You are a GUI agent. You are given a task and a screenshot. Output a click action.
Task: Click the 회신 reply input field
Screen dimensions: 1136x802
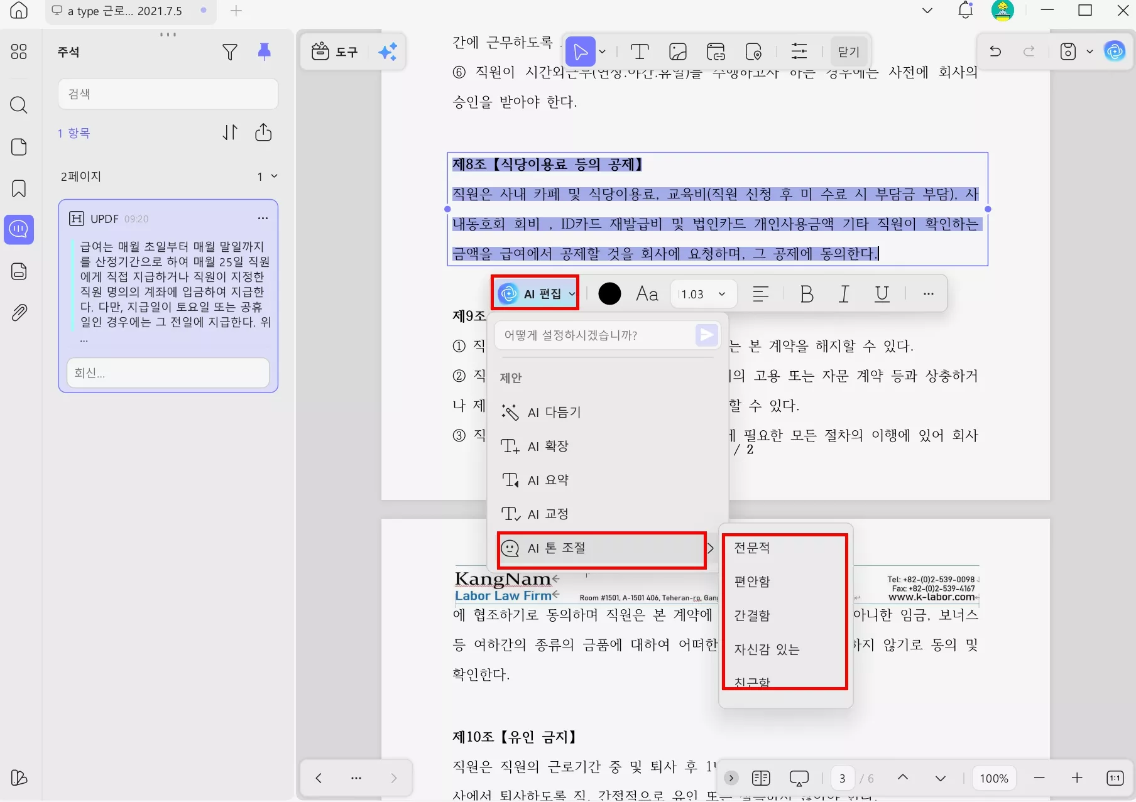click(167, 372)
